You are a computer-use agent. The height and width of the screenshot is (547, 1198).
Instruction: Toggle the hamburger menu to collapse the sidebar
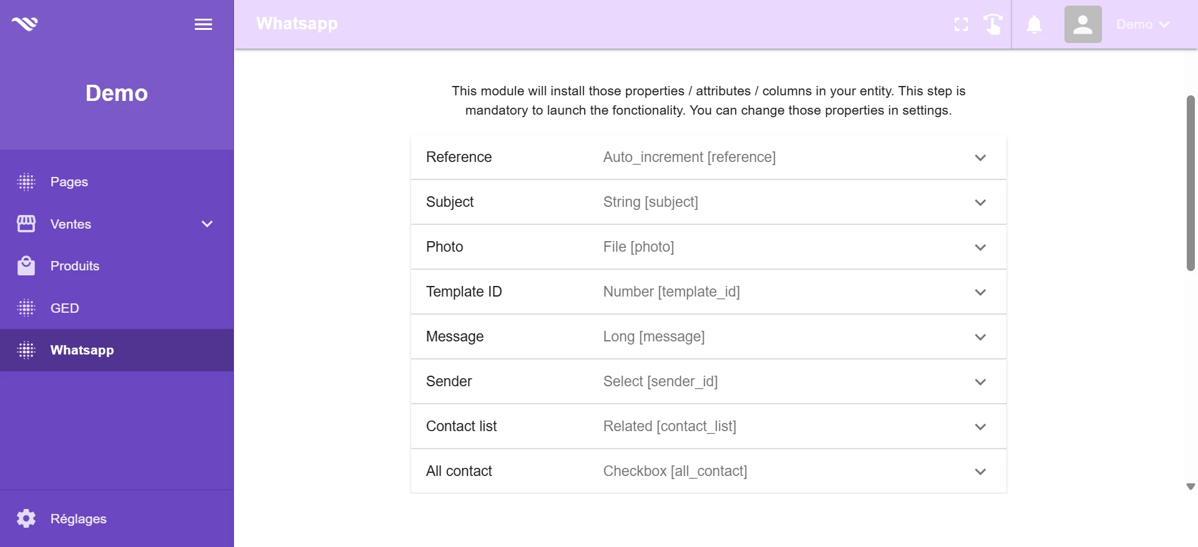click(x=203, y=24)
